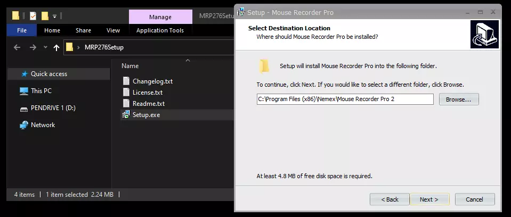
Task: Click the Network icon in sidebar
Action: pyautogui.click(x=24, y=125)
